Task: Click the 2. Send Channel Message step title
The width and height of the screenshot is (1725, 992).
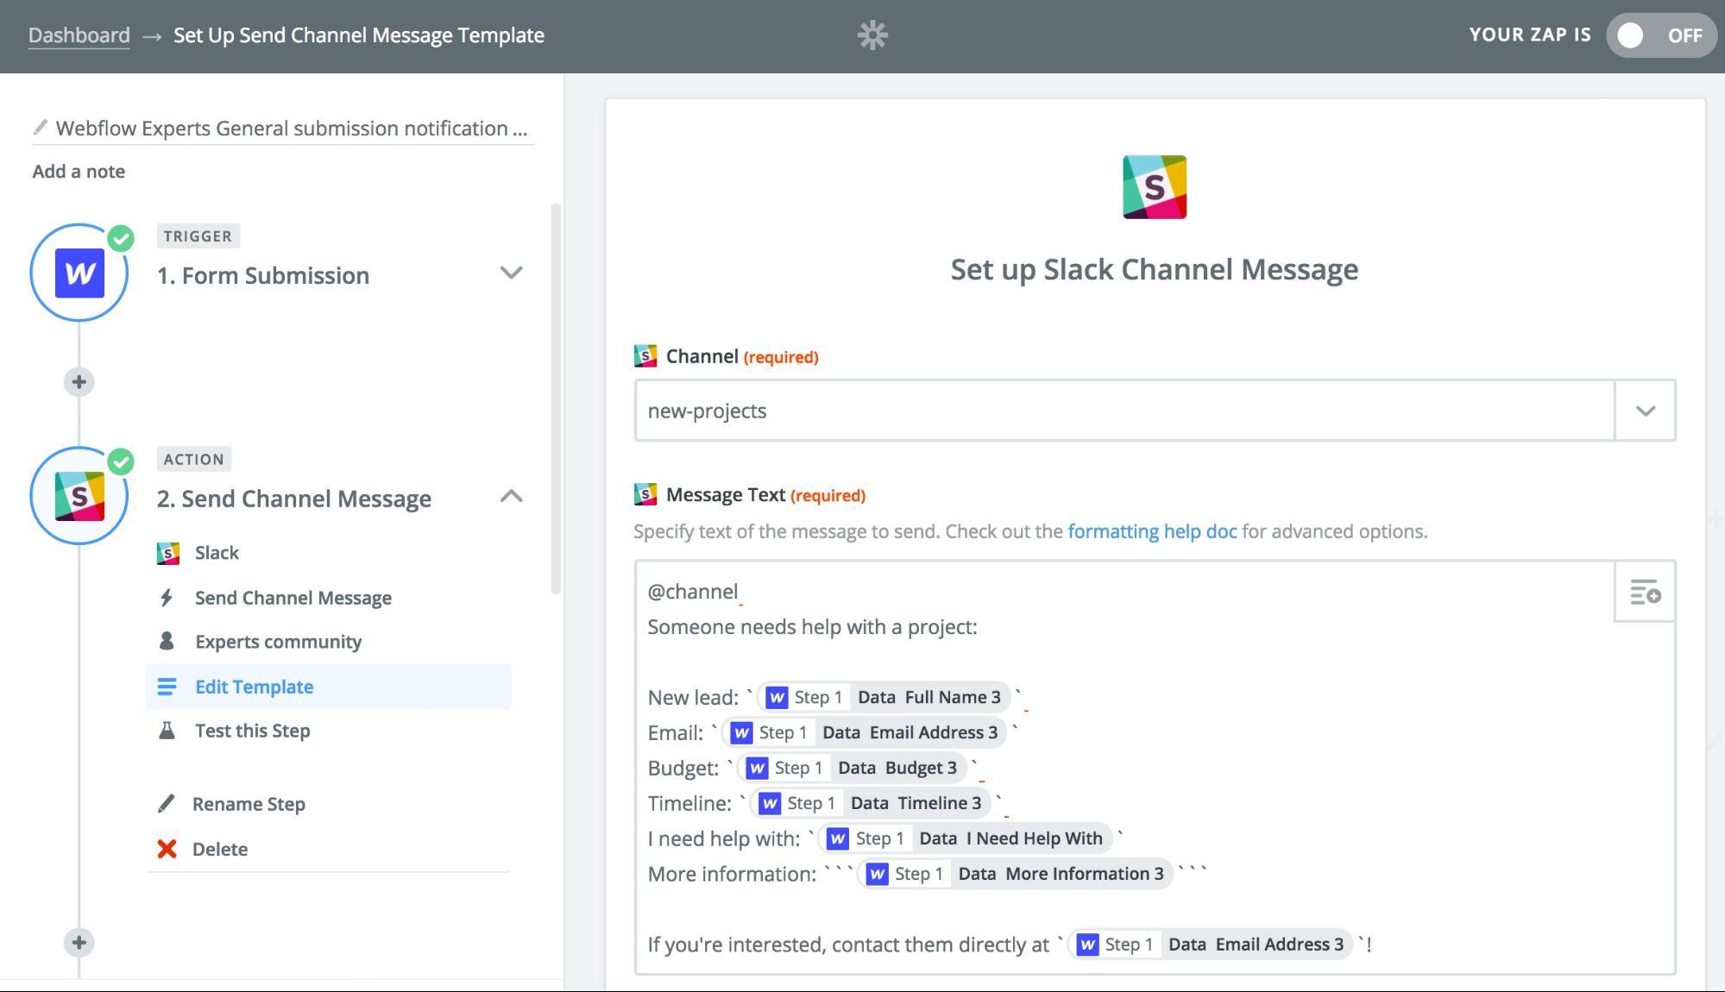Action: tap(293, 499)
